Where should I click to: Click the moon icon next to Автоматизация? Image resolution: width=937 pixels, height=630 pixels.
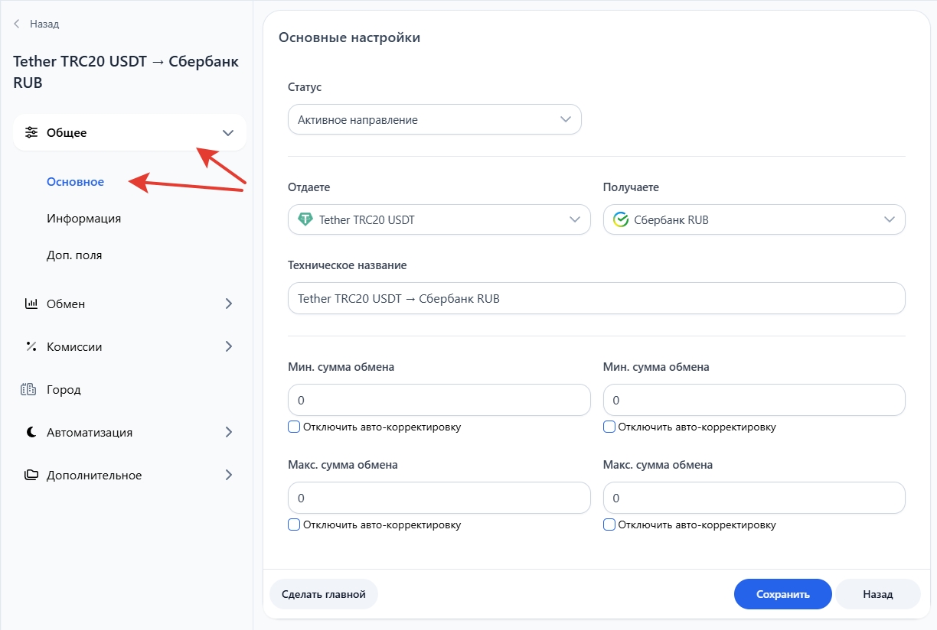(x=31, y=432)
